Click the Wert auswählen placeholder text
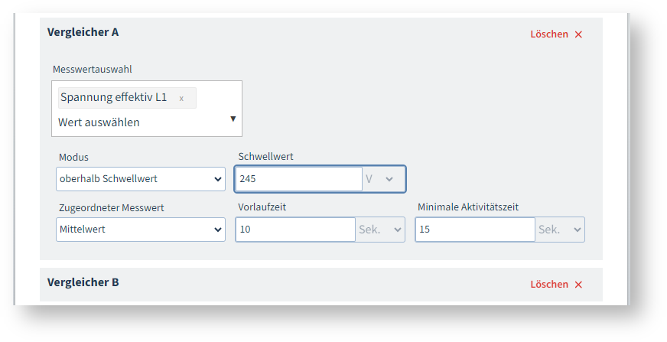This screenshot has height=342, width=667. 99,122
